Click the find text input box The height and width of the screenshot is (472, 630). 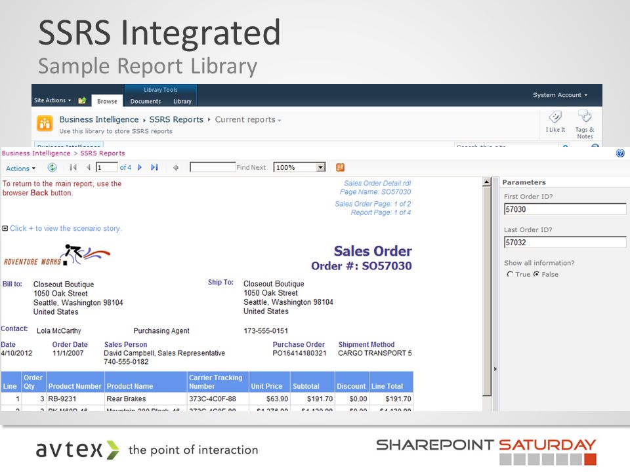point(213,167)
